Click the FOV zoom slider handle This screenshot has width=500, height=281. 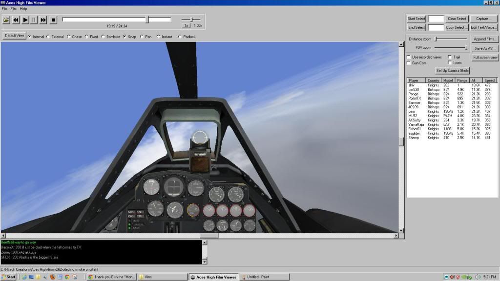[x=466, y=47]
